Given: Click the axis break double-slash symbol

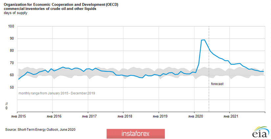Looking at the screenshot, I should (7, 103).
